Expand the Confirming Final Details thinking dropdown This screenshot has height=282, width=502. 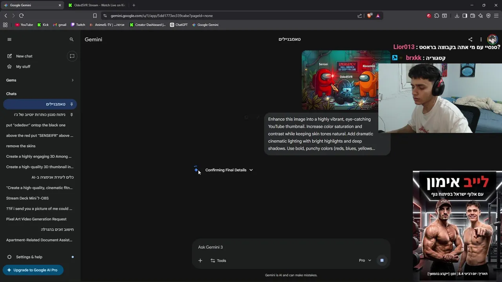tap(229, 170)
